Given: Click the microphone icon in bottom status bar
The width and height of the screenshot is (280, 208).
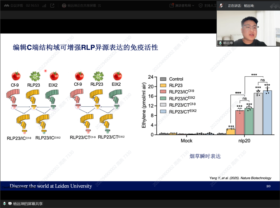Looking at the screenshot, I should coord(4,203).
